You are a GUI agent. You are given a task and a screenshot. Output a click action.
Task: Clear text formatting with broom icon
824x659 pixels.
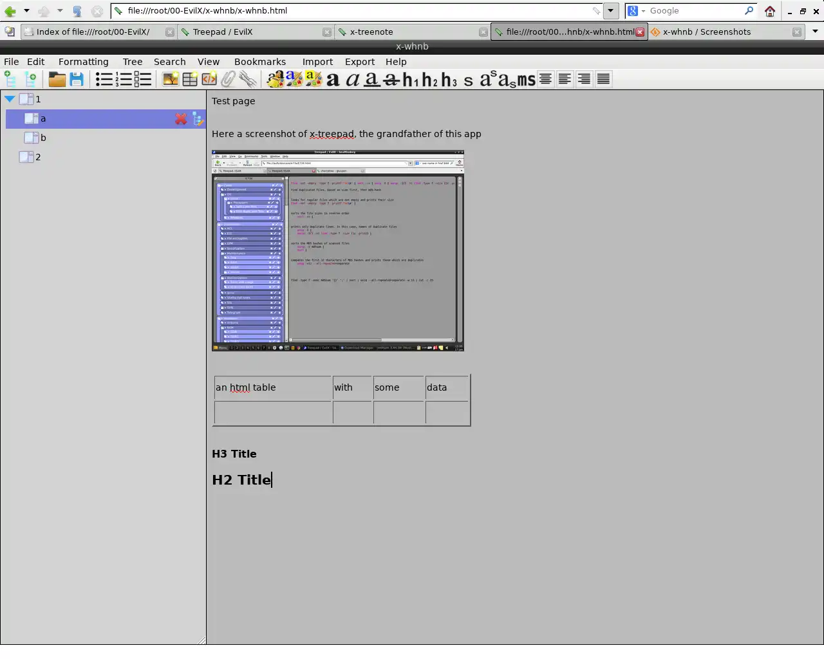pos(275,79)
